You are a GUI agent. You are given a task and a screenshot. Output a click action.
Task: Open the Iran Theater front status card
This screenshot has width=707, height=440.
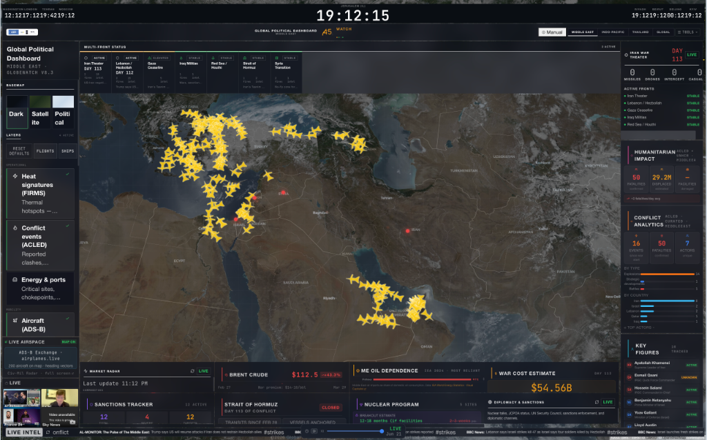(96, 72)
